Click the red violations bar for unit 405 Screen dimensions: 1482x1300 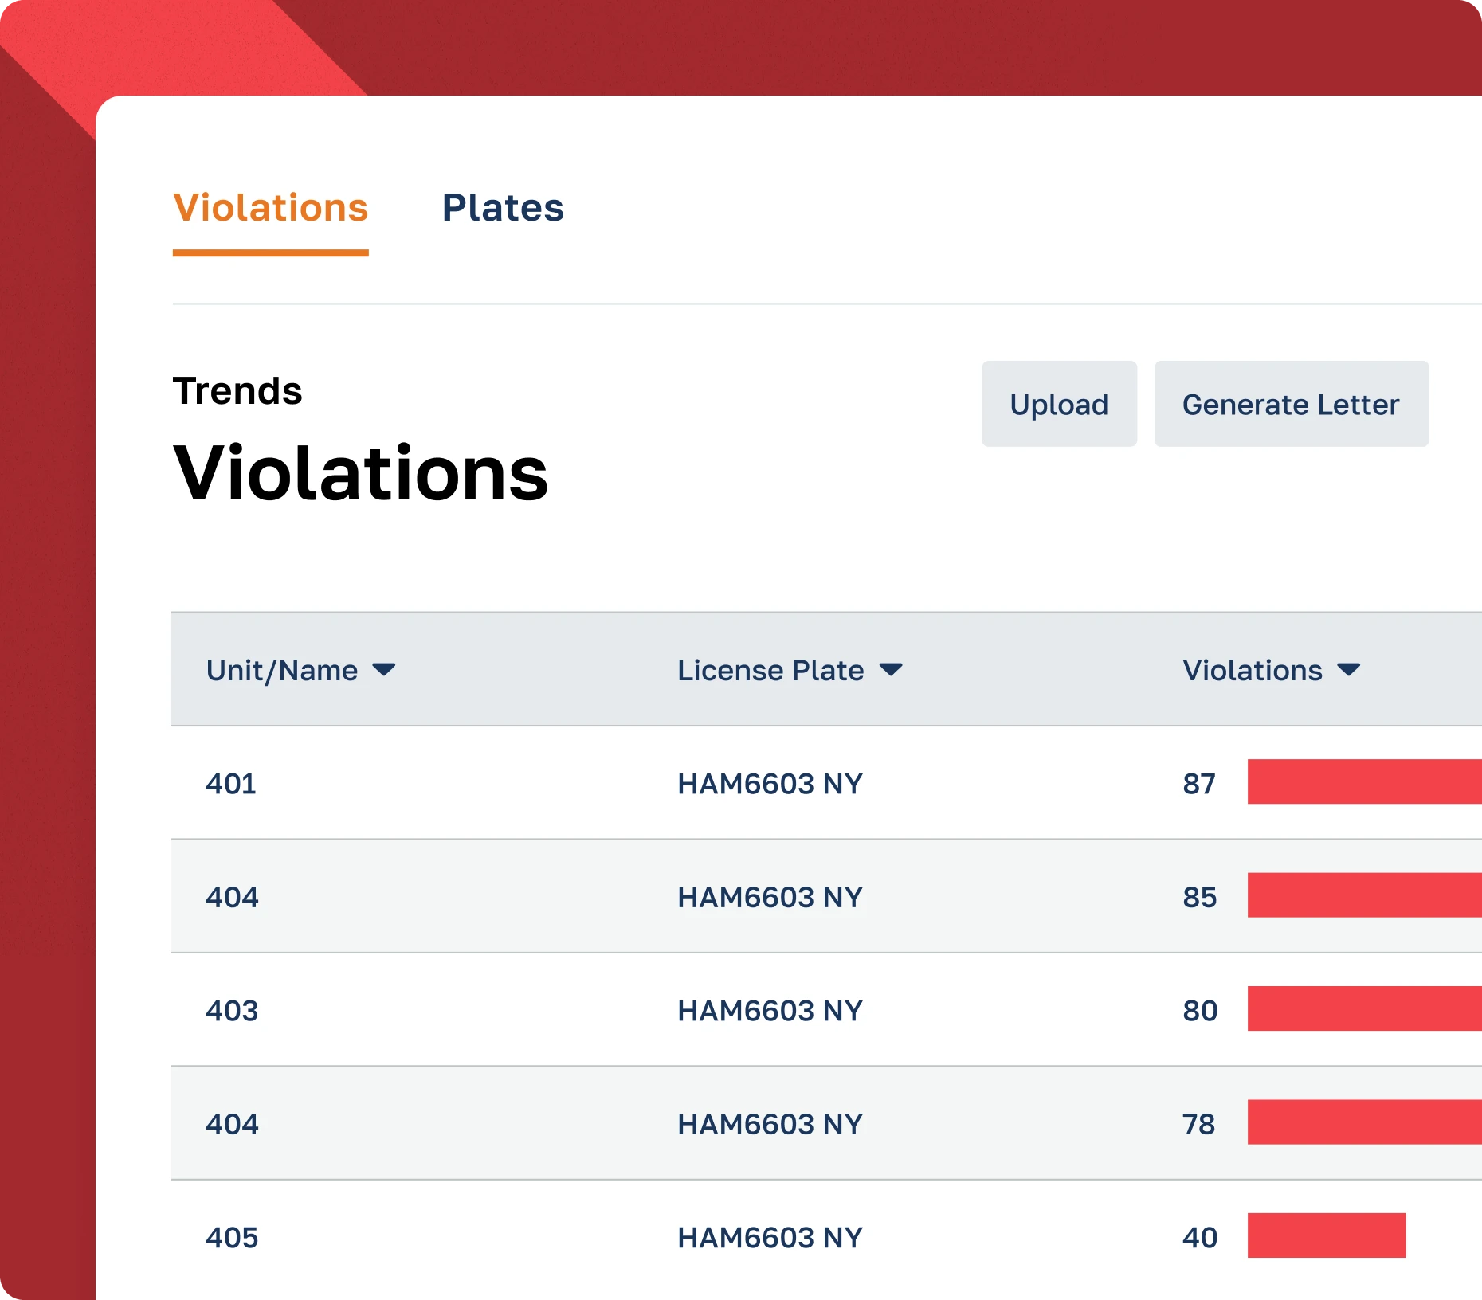click(x=1327, y=1237)
